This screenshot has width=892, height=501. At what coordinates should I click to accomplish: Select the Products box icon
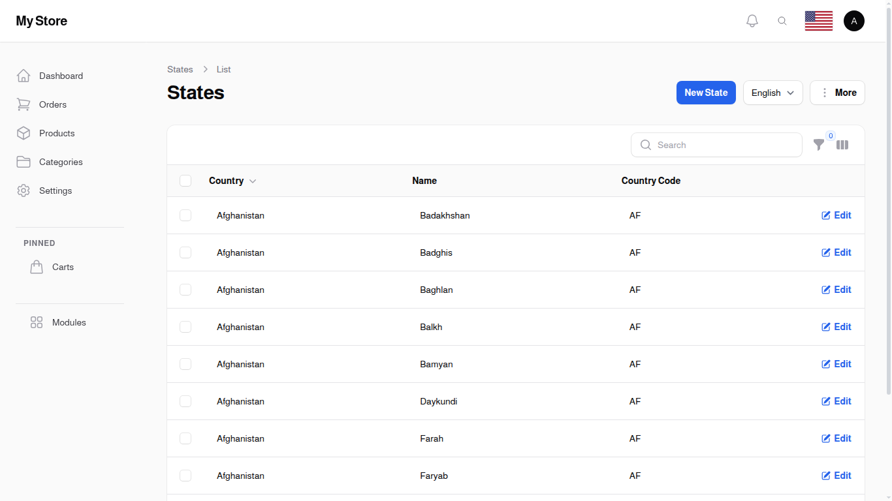pyautogui.click(x=24, y=133)
